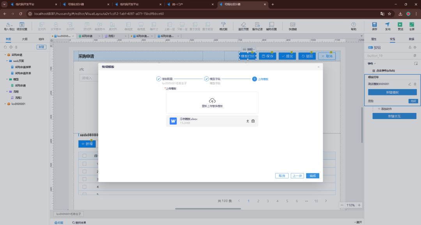Collapse the web页面 folder in resource tree

click(x=7, y=61)
